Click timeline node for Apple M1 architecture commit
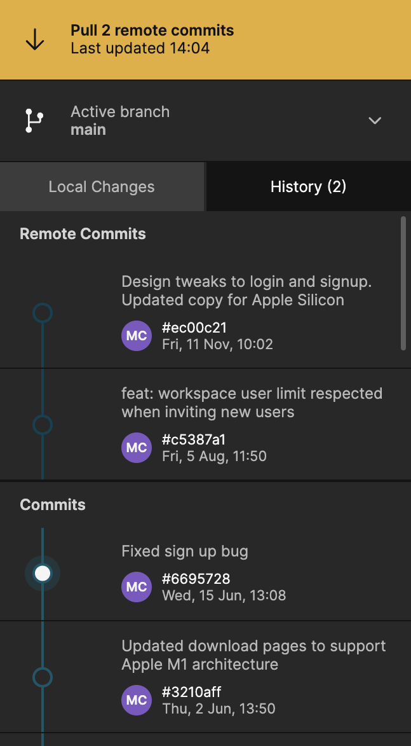 click(43, 677)
